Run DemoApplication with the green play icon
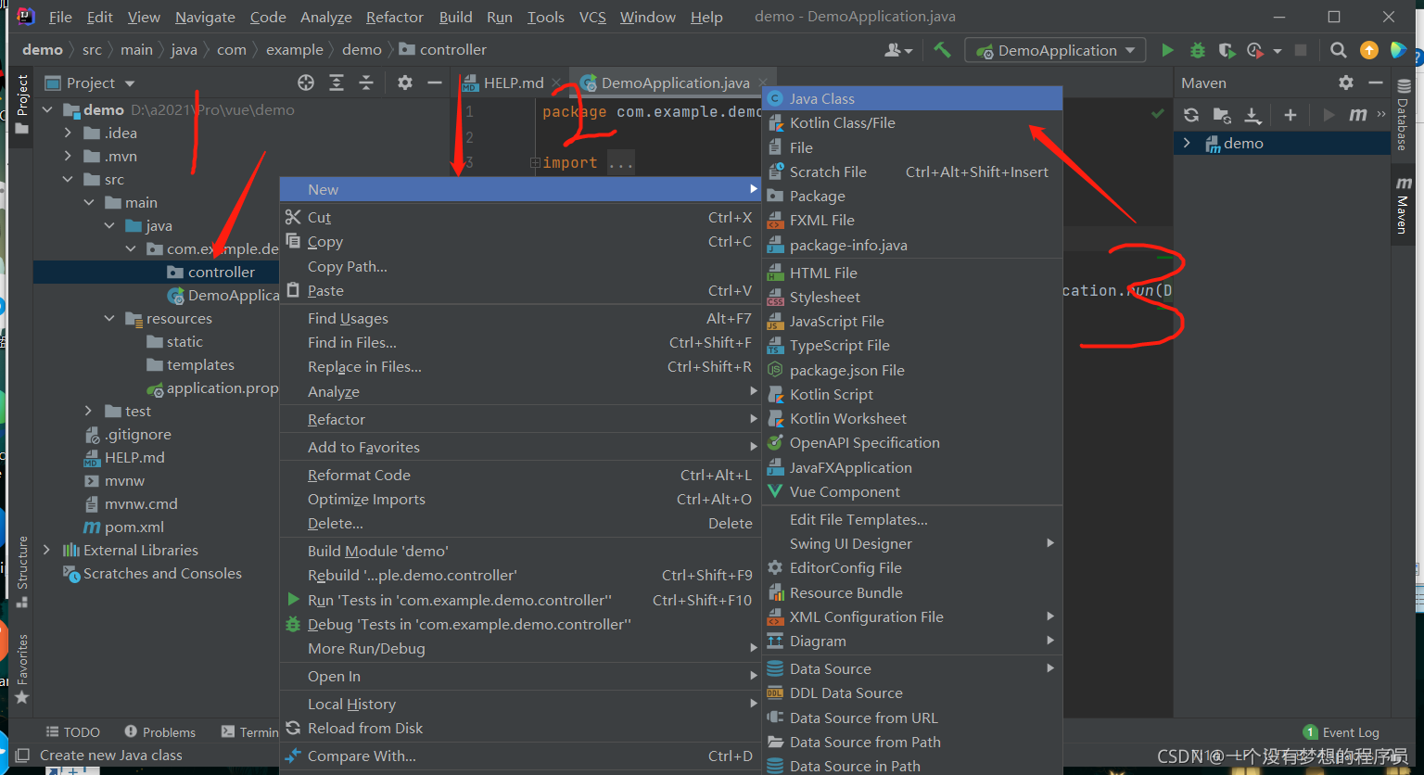The width and height of the screenshot is (1424, 775). [1167, 50]
